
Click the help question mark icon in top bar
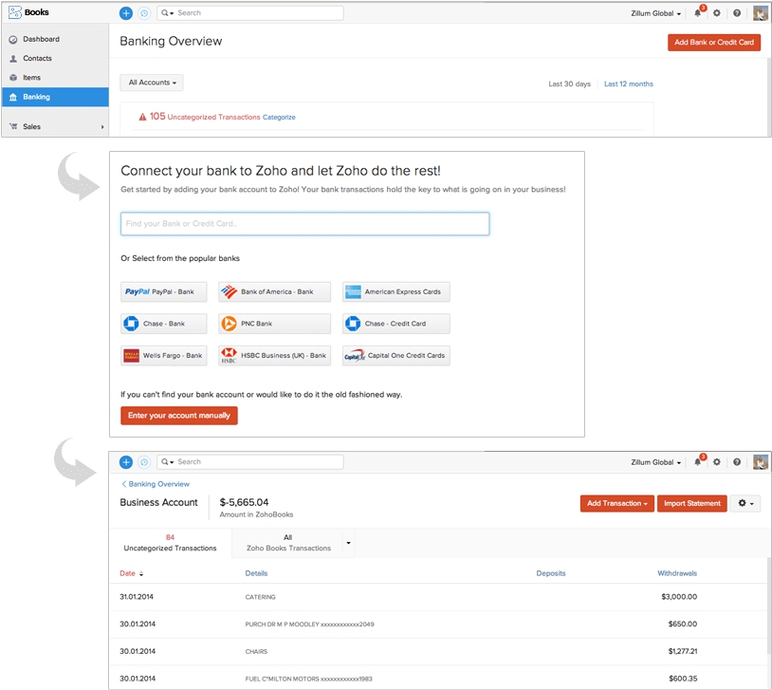click(737, 13)
